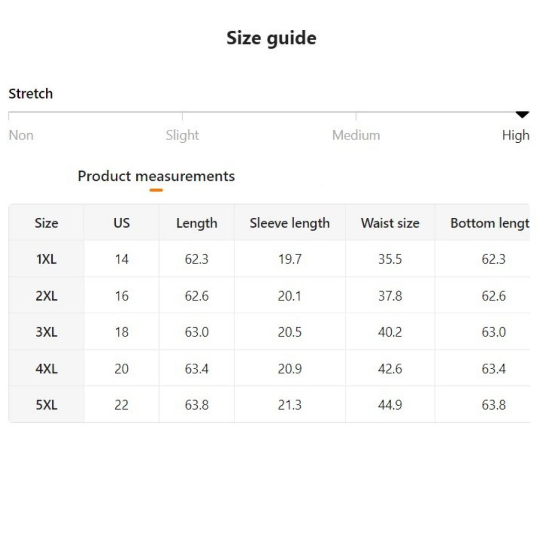Click the US column header
Viewport: 549px width, 549px height.
pyautogui.click(x=121, y=223)
